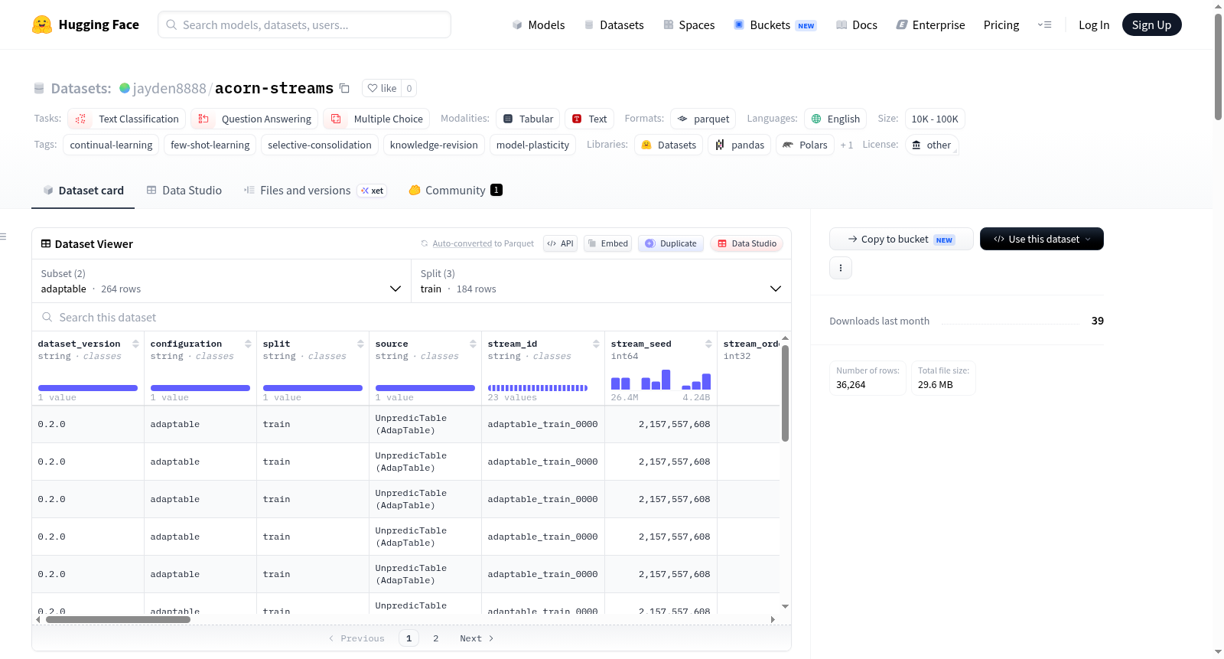This screenshot has width=1224, height=659.
Task: Select the Polars library tag
Action: point(805,145)
